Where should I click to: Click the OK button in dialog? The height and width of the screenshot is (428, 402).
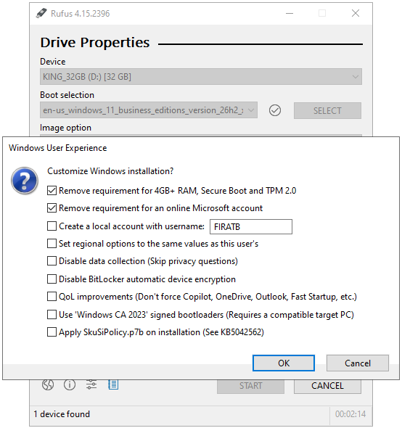(x=284, y=363)
